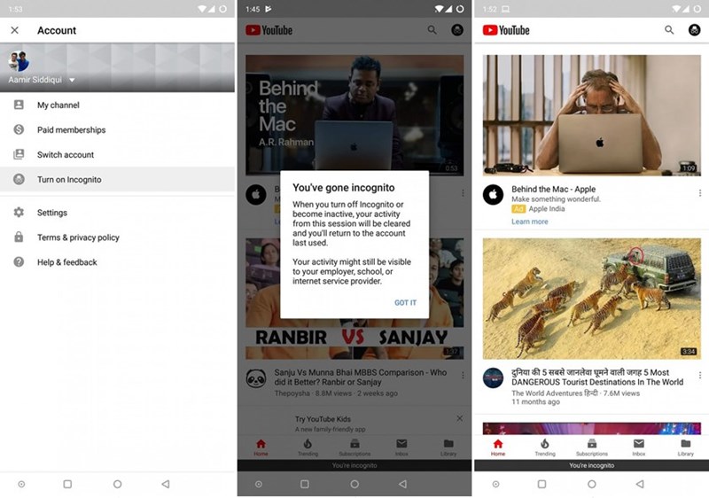
Task: Click the padlock icon for privacy policy
Action: (x=19, y=237)
